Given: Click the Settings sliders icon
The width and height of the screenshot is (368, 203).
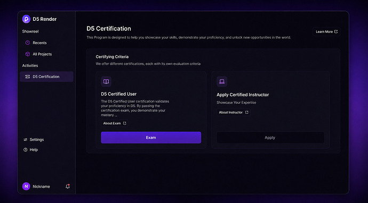Looking at the screenshot, I should coord(26,140).
